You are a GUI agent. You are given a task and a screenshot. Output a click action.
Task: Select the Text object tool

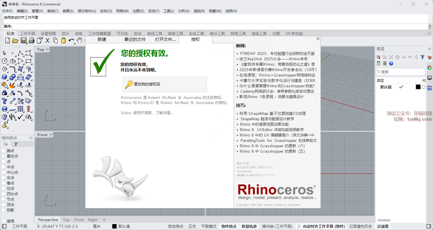pyautogui.click(x=5, y=101)
